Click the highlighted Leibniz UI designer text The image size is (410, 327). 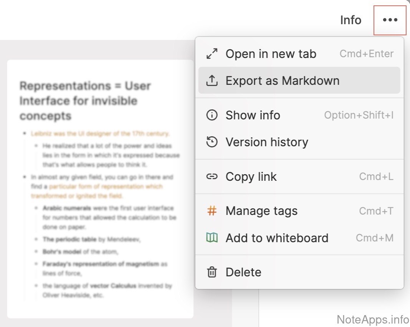pyautogui.click(x=101, y=134)
